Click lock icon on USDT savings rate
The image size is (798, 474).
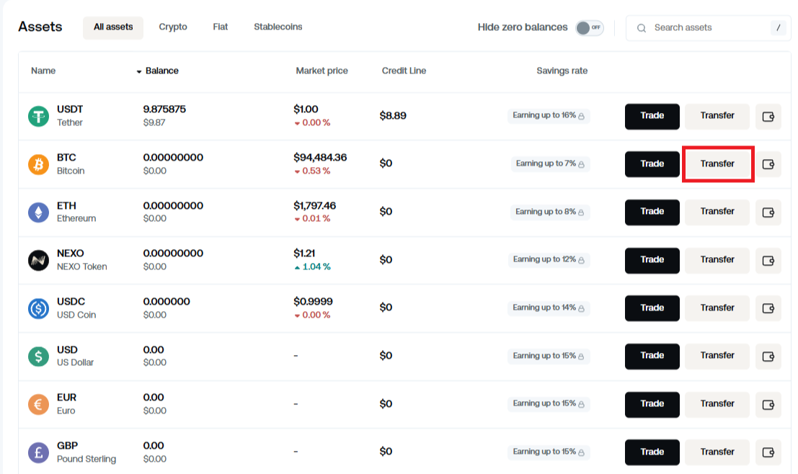(x=581, y=116)
